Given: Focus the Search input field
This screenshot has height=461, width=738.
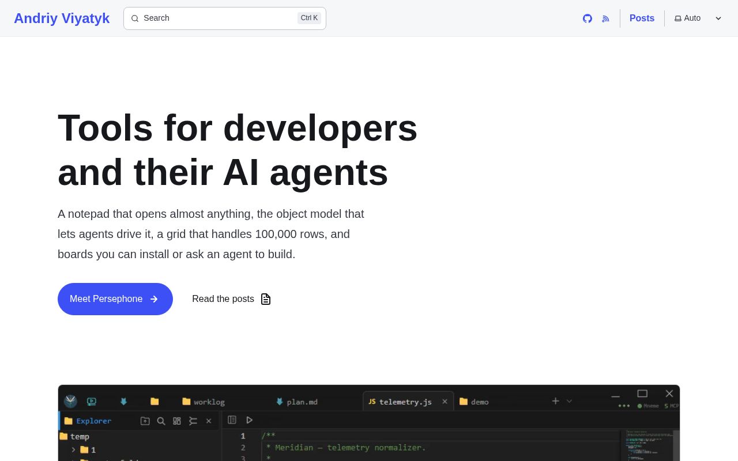Looking at the screenshot, I should [225, 18].
